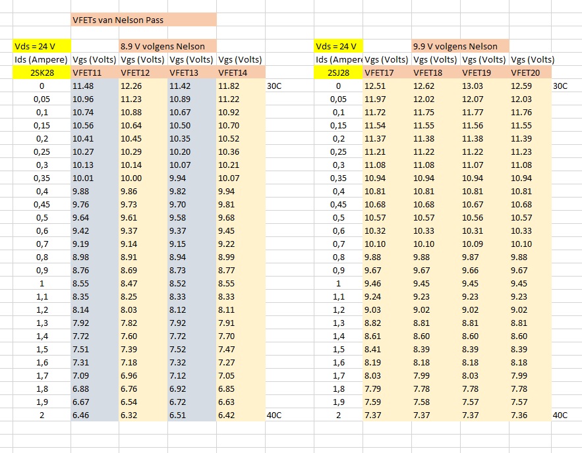Click VFET11 cell showing 8.55
The width and height of the screenshot is (582, 453).
pyautogui.click(x=95, y=284)
